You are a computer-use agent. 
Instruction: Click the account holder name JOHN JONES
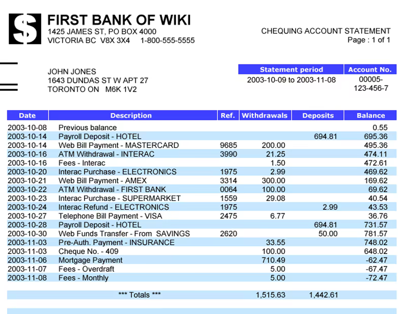(72, 71)
